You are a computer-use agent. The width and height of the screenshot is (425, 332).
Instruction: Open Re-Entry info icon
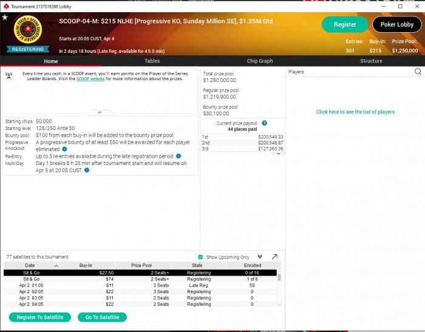click(x=178, y=156)
